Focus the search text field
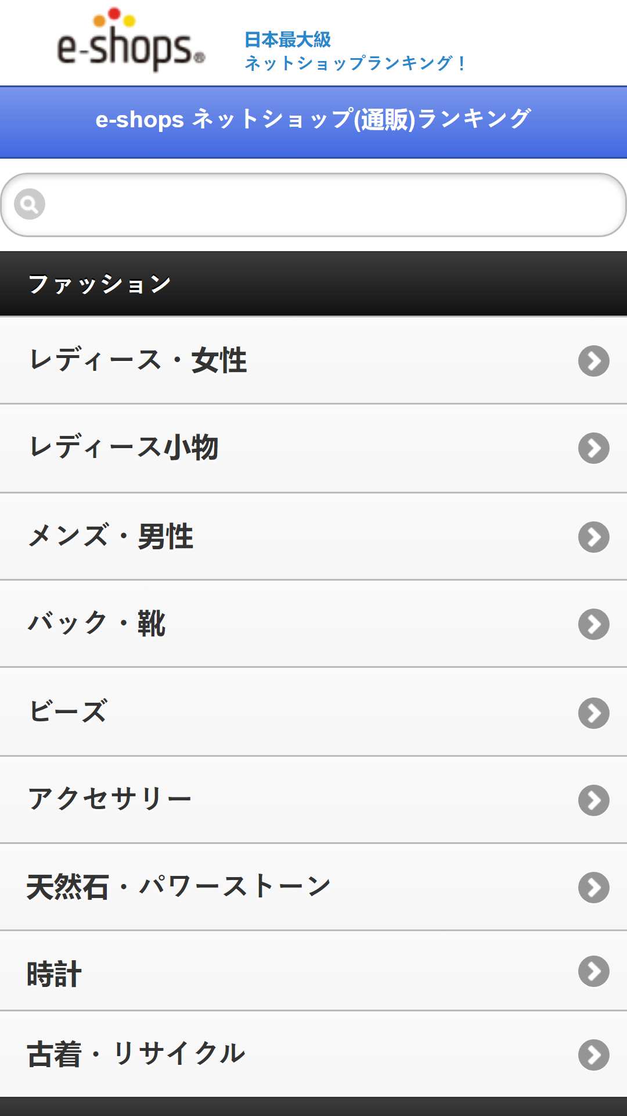The height and width of the screenshot is (1116, 627). (x=313, y=205)
